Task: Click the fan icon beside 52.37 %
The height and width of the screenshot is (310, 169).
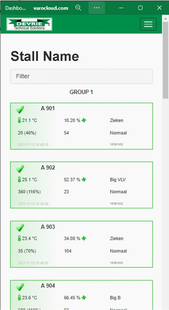Action: (x=84, y=179)
